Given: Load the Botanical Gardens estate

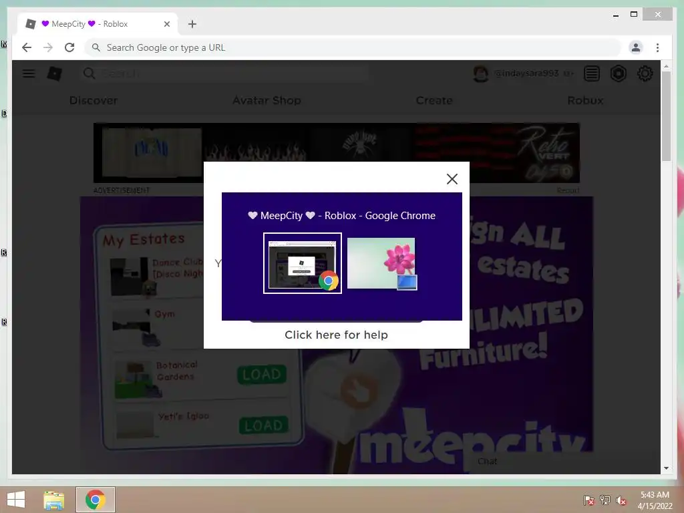Looking at the screenshot, I should 262,374.
